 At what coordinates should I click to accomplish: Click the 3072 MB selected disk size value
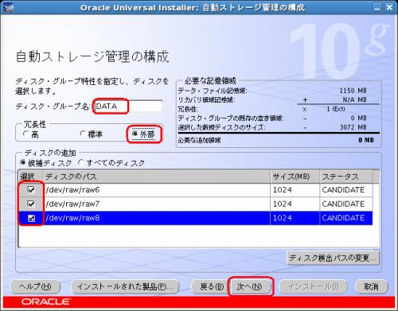click(x=353, y=127)
